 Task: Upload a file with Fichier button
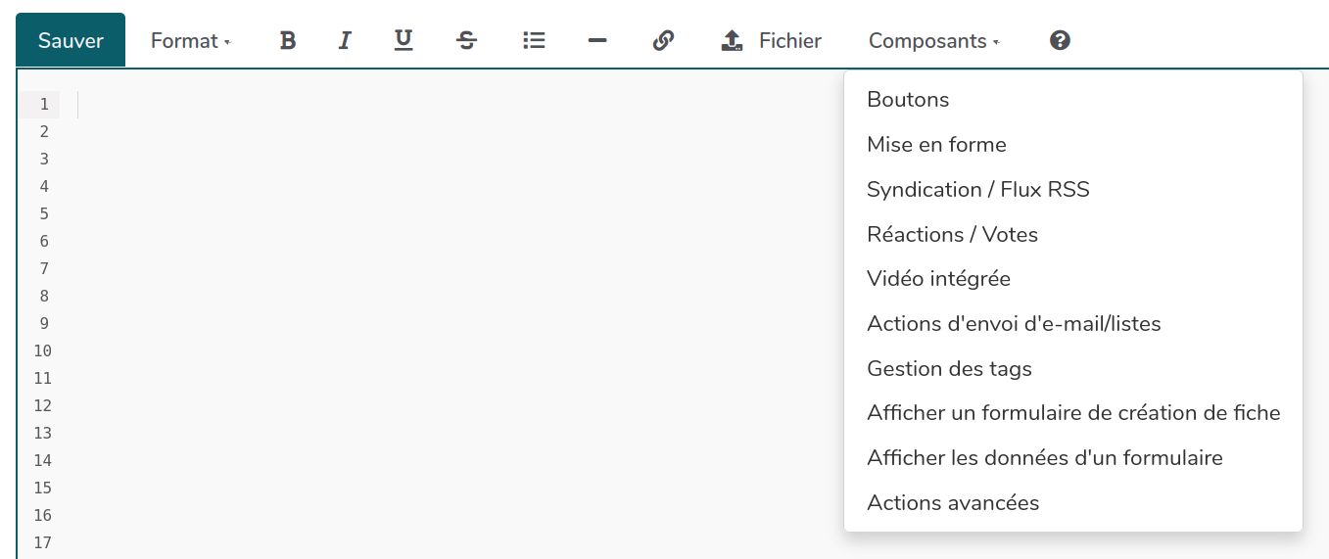(772, 40)
